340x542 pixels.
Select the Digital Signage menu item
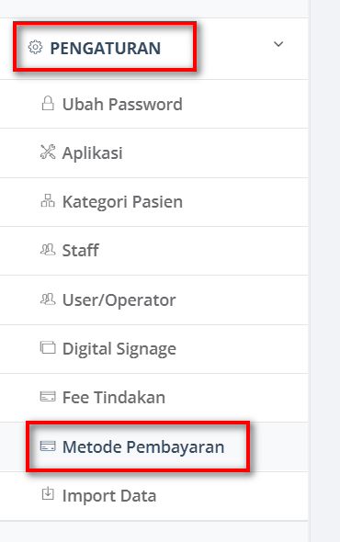tap(153, 349)
